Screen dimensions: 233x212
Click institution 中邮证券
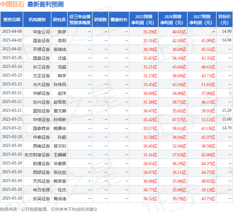pos(41,93)
